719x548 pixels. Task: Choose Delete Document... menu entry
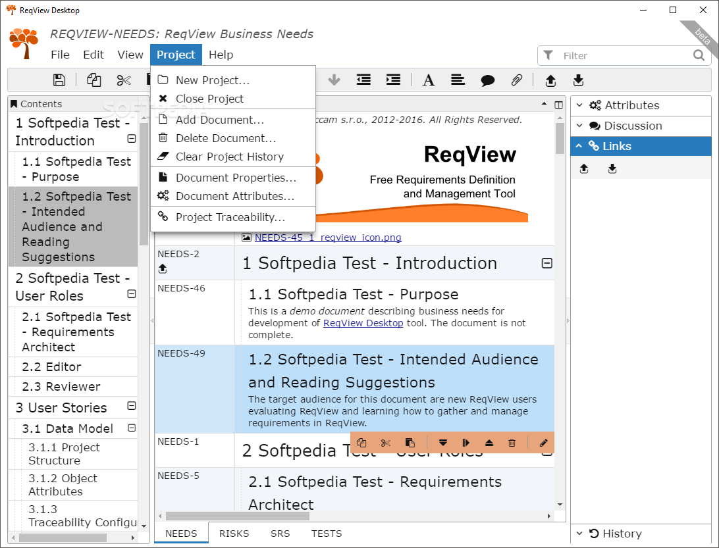pyautogui.click(x=233, y=138)
